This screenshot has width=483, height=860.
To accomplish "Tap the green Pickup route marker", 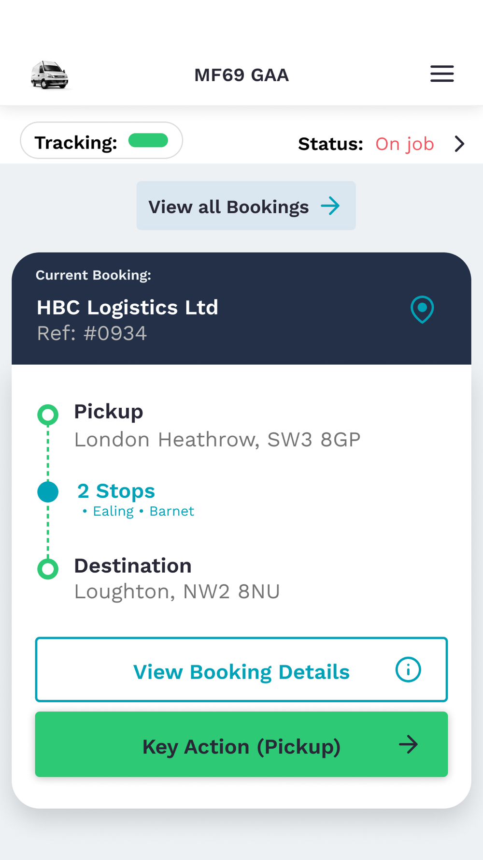I will coord(48,415).
